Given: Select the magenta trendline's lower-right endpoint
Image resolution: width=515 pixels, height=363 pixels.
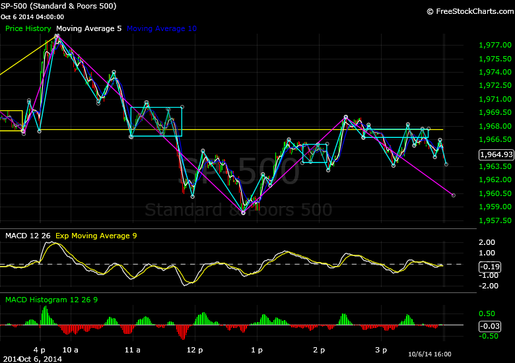Looking at the screenshot, I should click(453, 195).
